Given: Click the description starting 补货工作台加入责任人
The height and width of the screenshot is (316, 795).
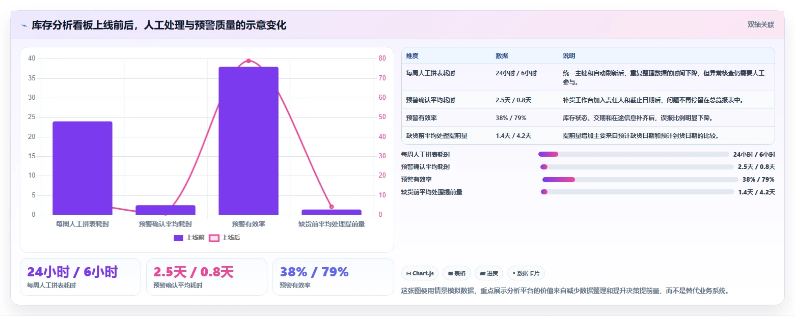Looking at the screenshot, I should (x=653, y=100).
